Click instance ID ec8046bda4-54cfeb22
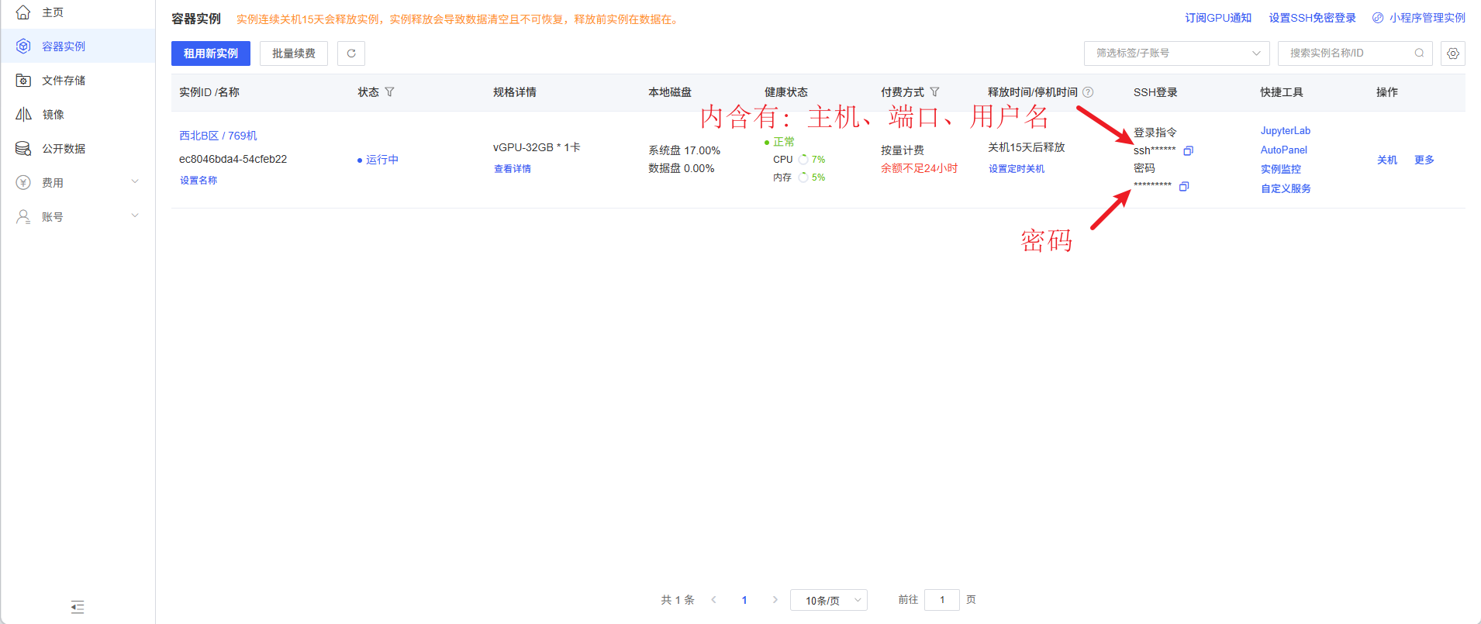This screenshot has height=624, width=1481. tap(233, 159)
